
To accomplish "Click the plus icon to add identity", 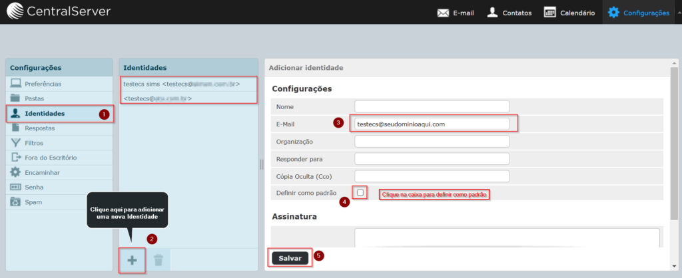I will (x=132, y=260).
